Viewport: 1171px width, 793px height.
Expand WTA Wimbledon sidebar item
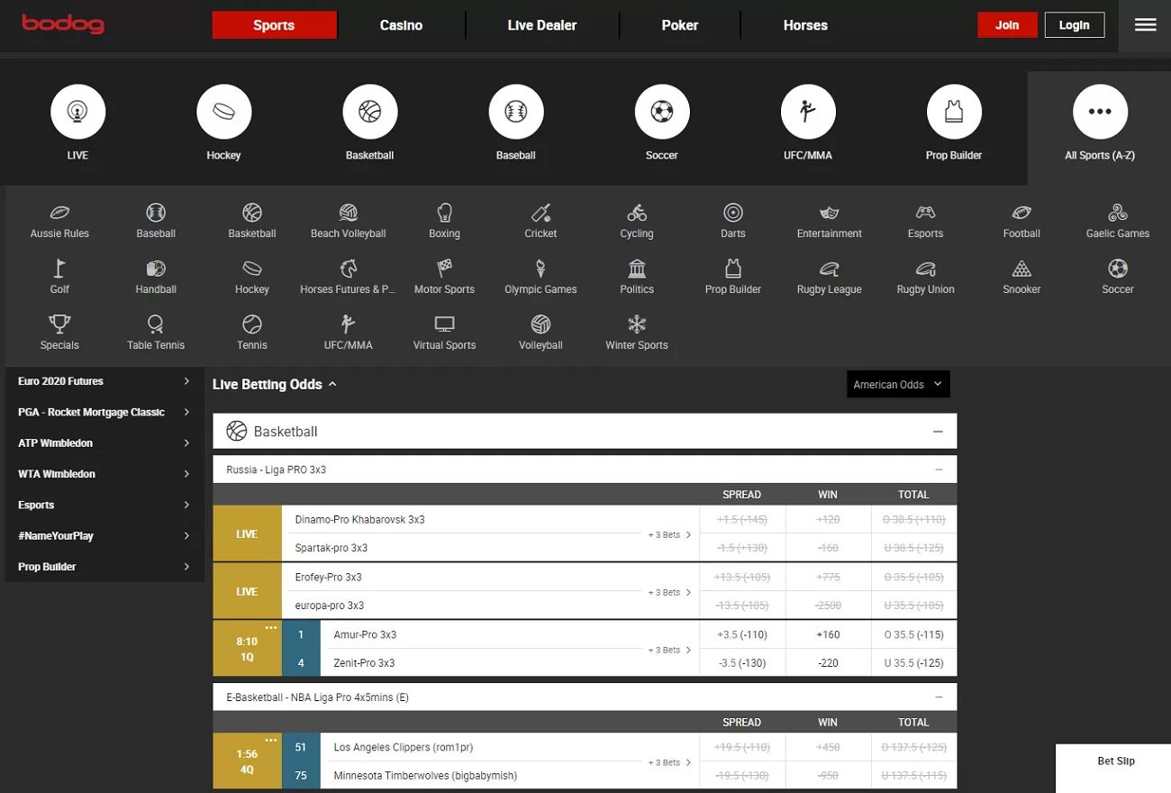point(104,474)
